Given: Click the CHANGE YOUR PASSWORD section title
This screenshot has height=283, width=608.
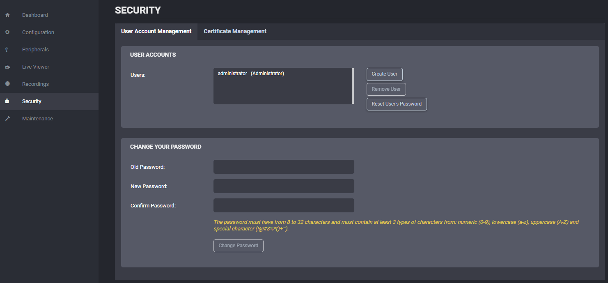Looking at the screenshot, I should [166, 147].
